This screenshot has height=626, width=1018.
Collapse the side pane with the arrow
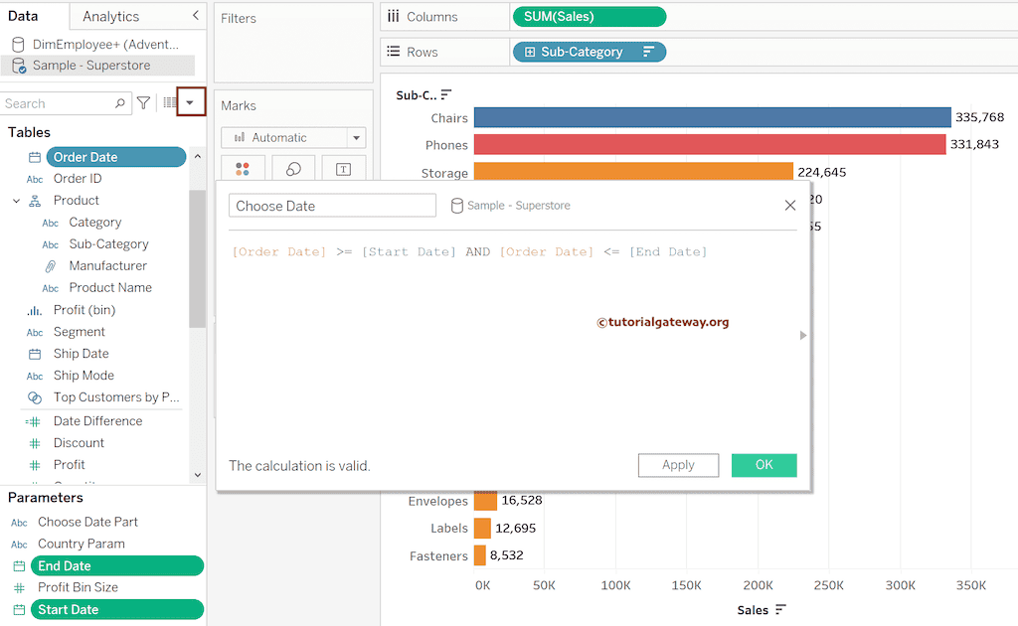196,15
